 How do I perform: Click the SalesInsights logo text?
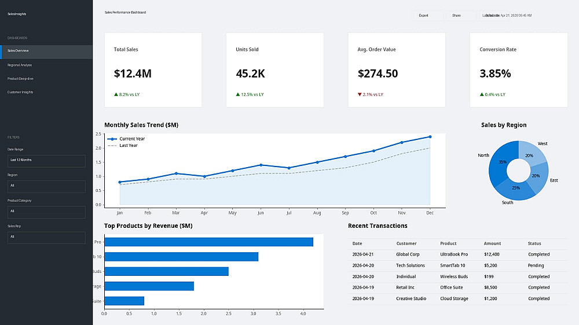(17, 14)
